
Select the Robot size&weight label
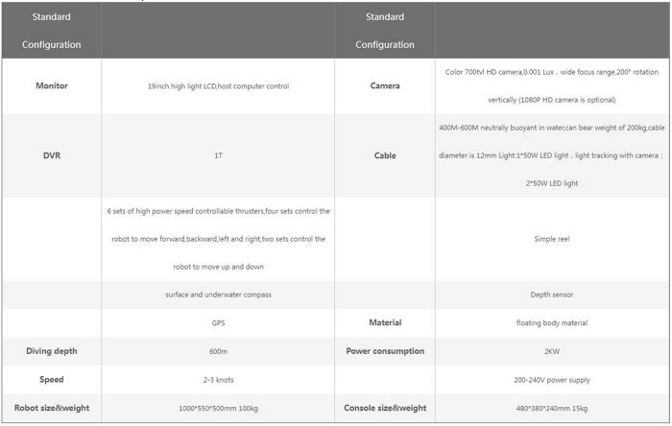52,408
